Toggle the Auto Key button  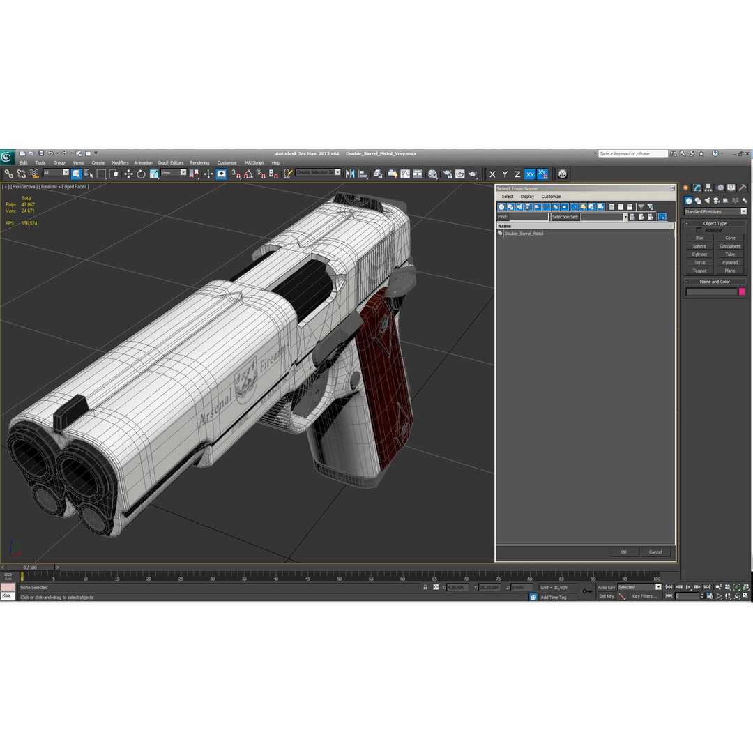[x=606, y=587]
